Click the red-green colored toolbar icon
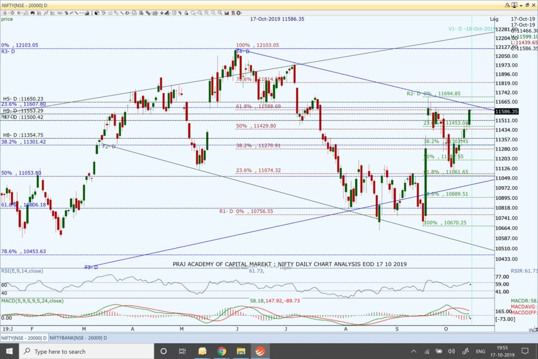 [233, 13]
